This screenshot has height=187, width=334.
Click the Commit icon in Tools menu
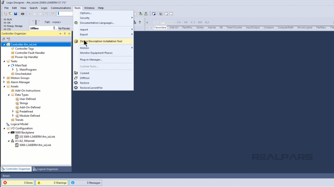pyautogui.click(x=76, y=73)
